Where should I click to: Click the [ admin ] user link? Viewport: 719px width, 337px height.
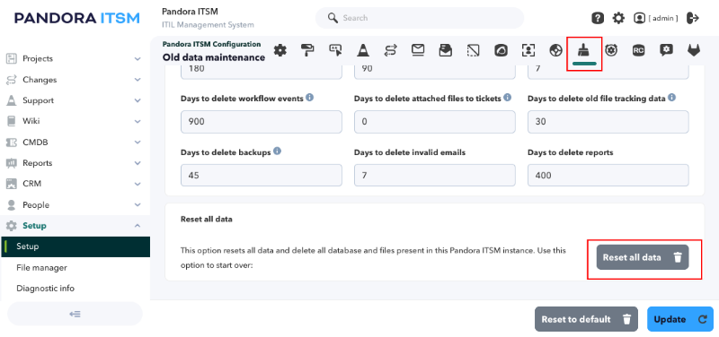click(662, 18)
